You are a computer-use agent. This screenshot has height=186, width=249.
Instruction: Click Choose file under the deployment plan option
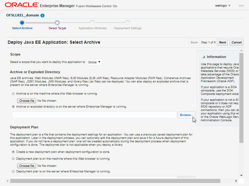pos(26,166)
